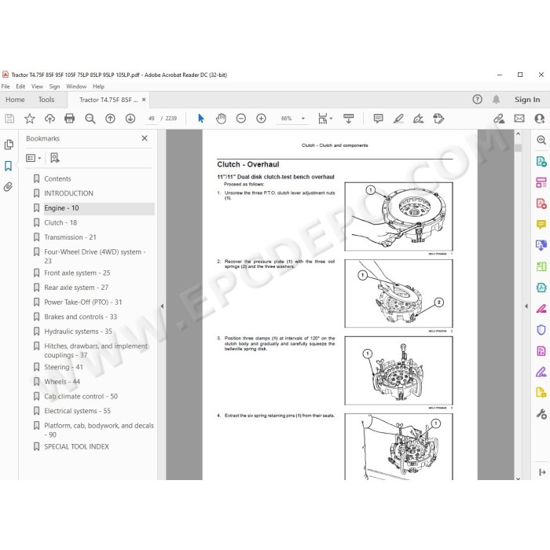550x550 pixels.
Task: Activate the Hand pan tool
Action: pos(221,119)
